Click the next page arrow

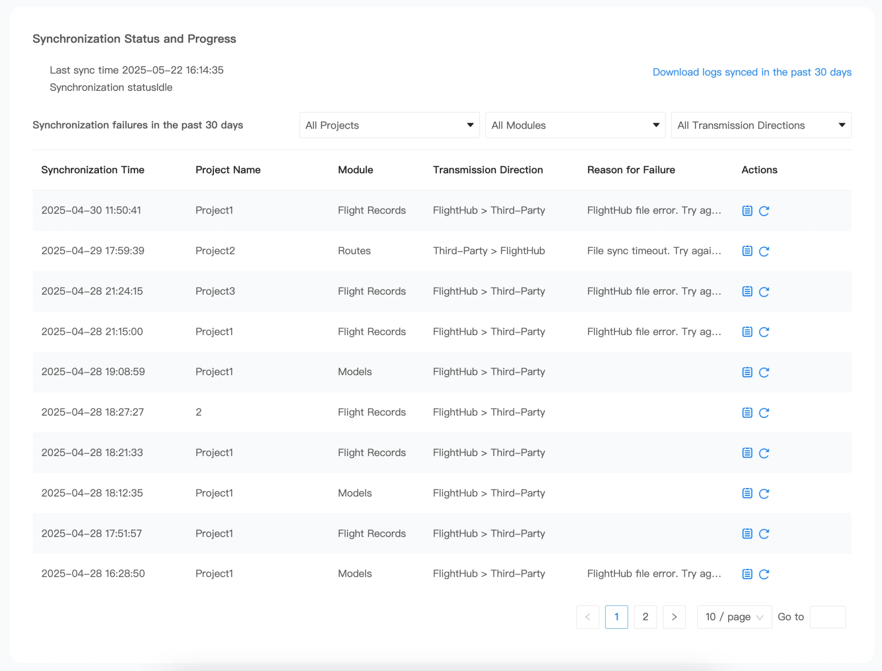tap(674, 617)
